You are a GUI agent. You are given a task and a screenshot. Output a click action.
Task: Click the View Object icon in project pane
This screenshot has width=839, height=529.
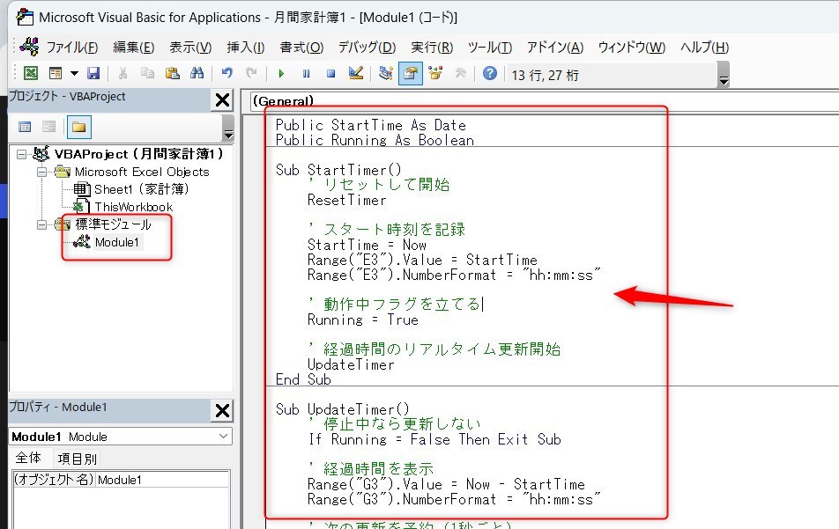[x=48, y=127]
